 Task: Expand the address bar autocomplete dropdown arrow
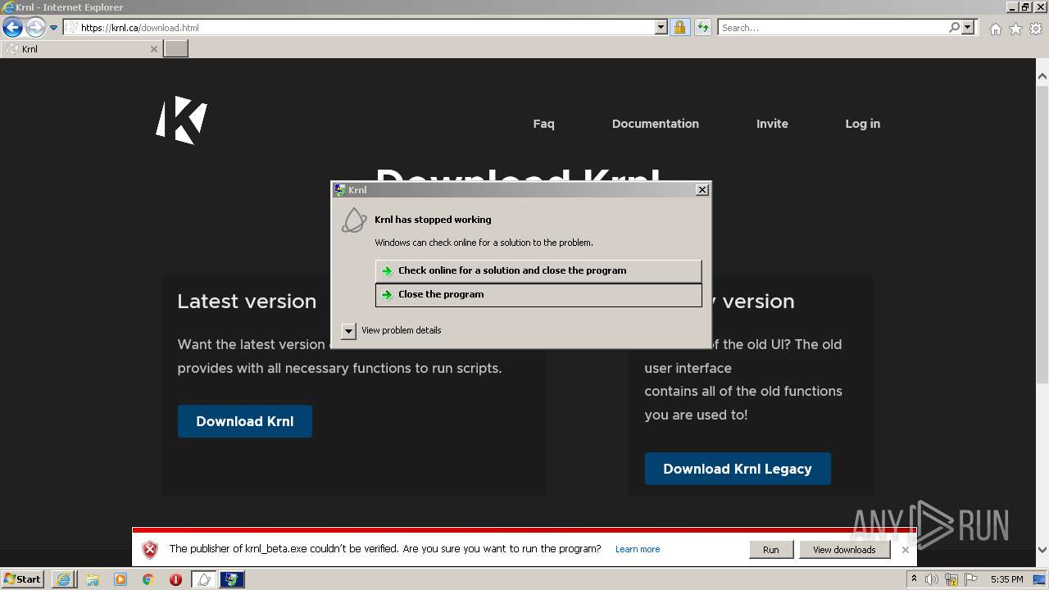tap(661, 28)
